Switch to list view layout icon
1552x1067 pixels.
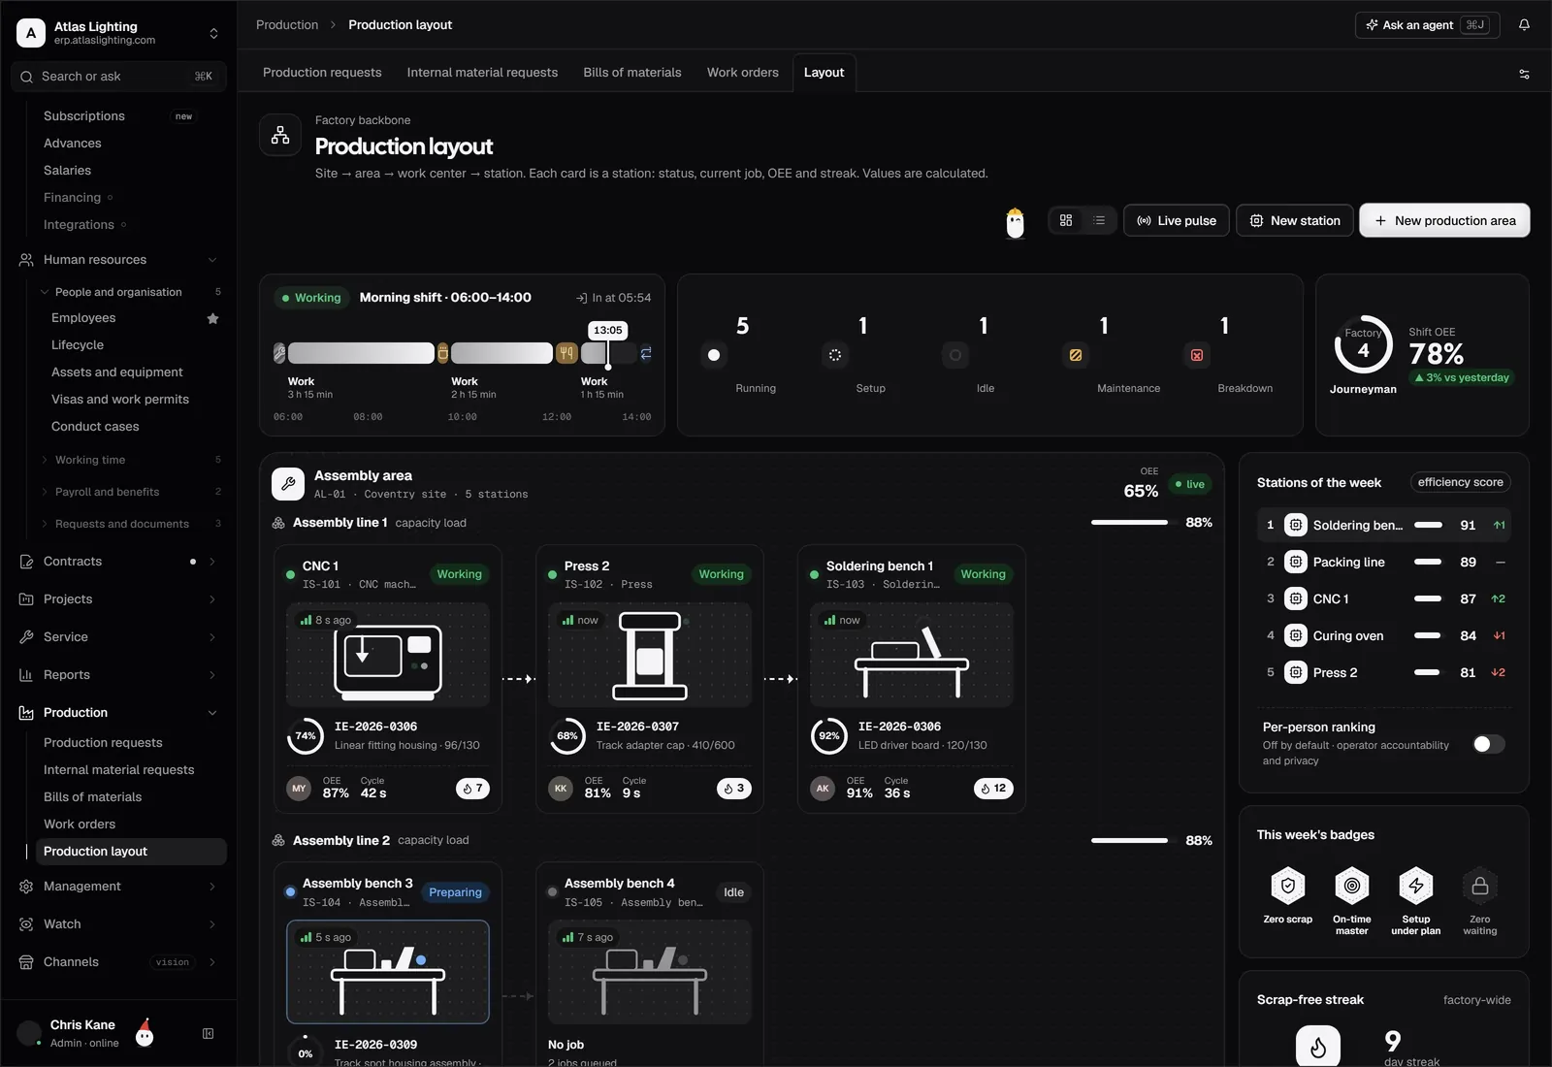click(1099, 220)
